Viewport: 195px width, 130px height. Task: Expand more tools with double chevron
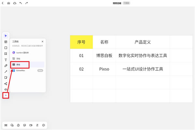6,95
